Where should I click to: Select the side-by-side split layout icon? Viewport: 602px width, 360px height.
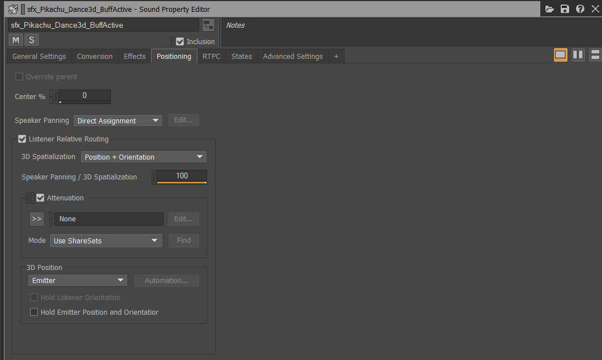pyautogui.click(x=578, y=55)
